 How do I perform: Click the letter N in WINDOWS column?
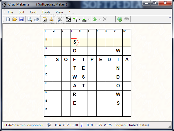pyautogui.click(x=118, y=68)
